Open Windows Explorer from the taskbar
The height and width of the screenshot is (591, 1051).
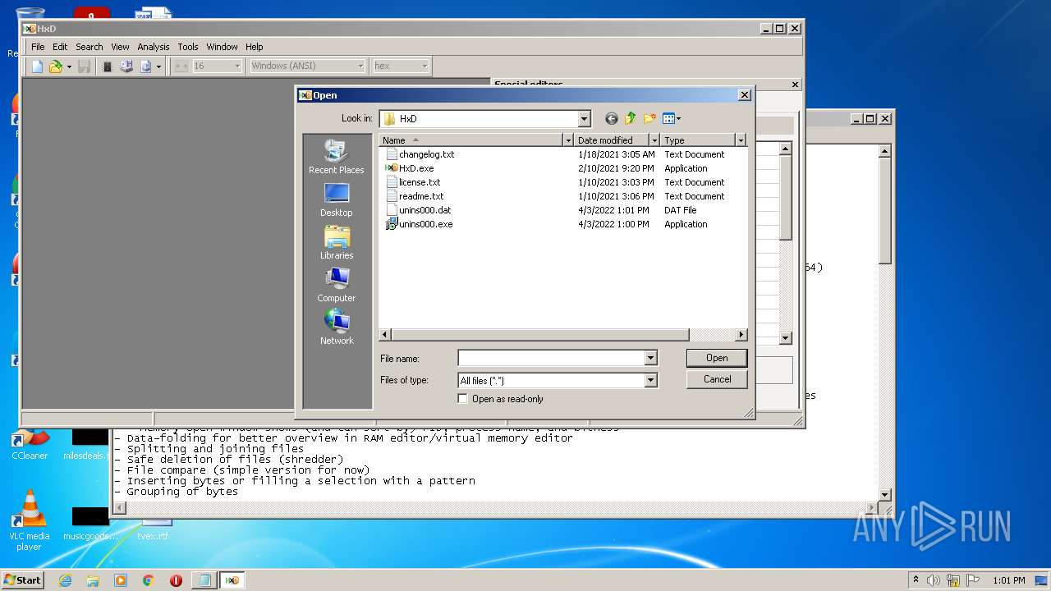[x=93, y=580]
